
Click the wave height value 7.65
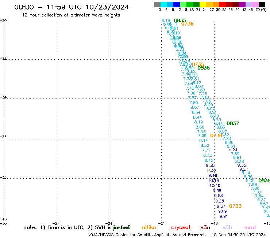point(207,101)
